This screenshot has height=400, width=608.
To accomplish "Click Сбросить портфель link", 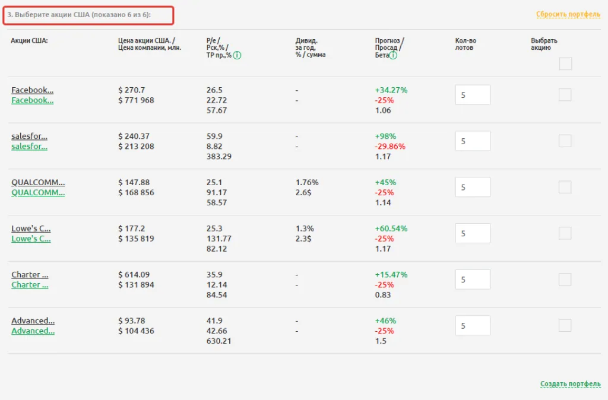I will (568, 14).
